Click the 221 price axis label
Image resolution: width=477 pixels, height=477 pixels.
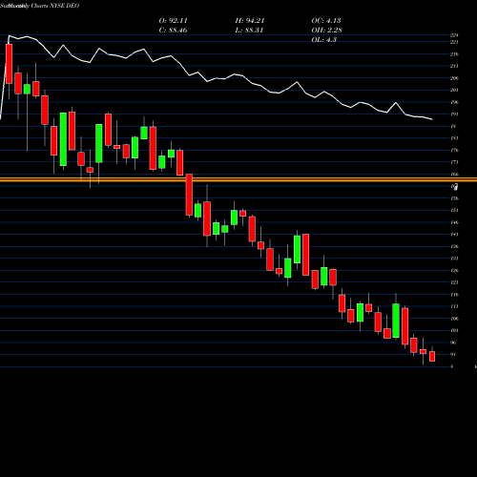pos(454,42)
